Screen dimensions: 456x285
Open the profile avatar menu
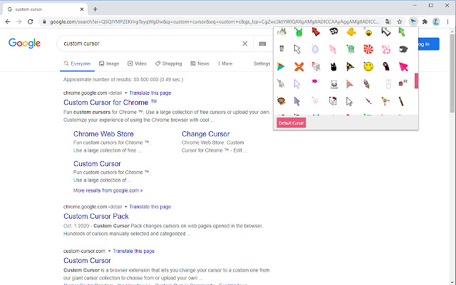[x=436, y=21]
